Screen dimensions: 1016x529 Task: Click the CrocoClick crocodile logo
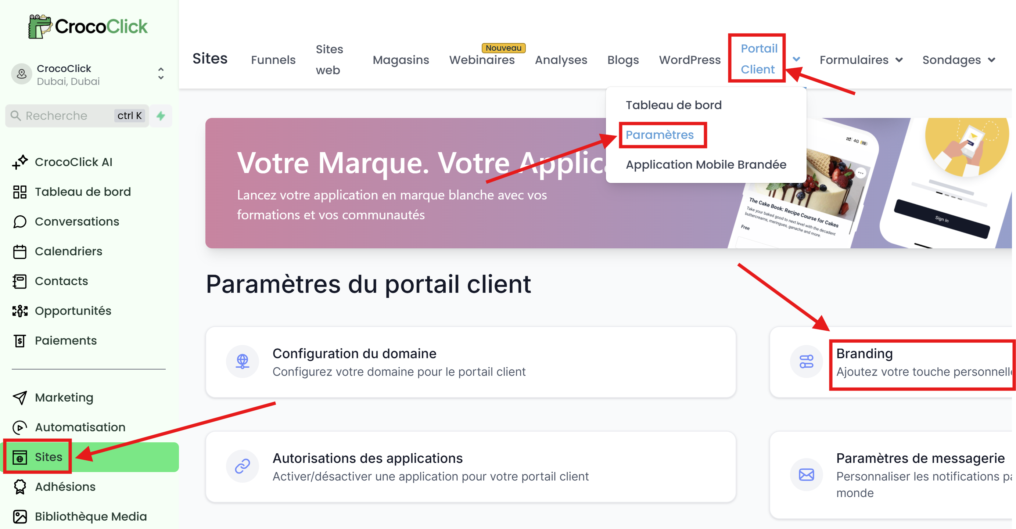click(x=88, y=26)
